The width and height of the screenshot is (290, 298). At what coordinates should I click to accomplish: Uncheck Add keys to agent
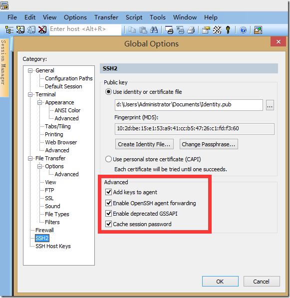pyautogui.click(x=108, y=192)
